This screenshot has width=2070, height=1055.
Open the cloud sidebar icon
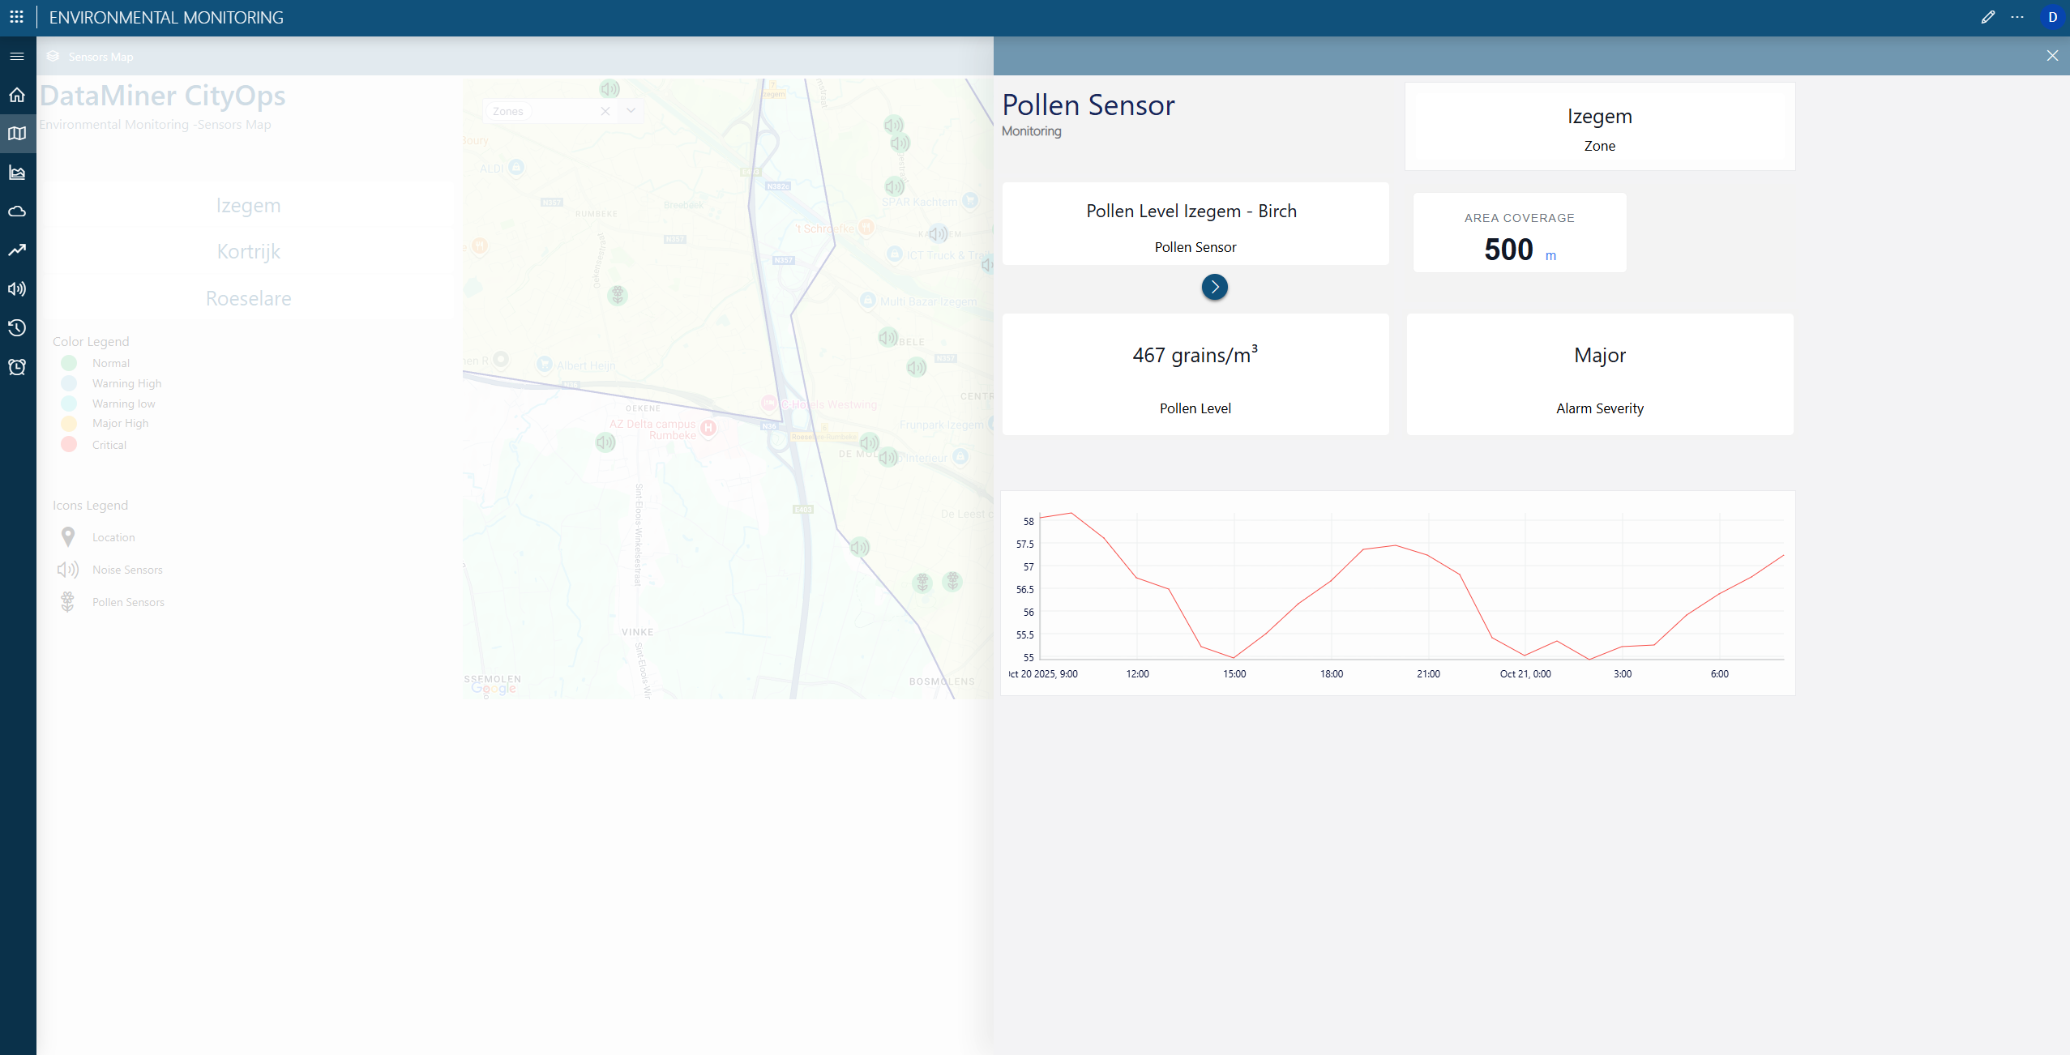[17, 211]
